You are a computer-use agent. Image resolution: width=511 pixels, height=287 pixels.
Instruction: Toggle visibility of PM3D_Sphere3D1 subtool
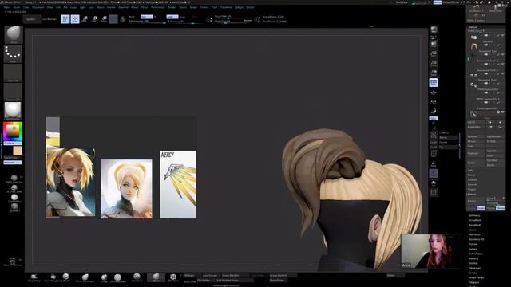pos(503,112)
